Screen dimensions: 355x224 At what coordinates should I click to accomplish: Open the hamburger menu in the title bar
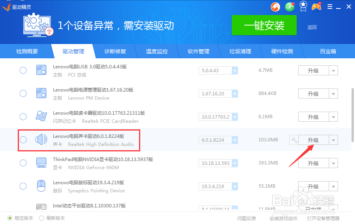[x=330, y=7]
